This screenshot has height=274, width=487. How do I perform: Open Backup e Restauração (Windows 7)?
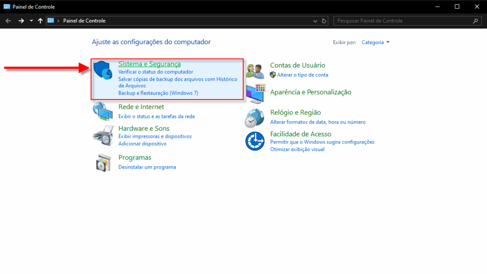tap(158, 93)
